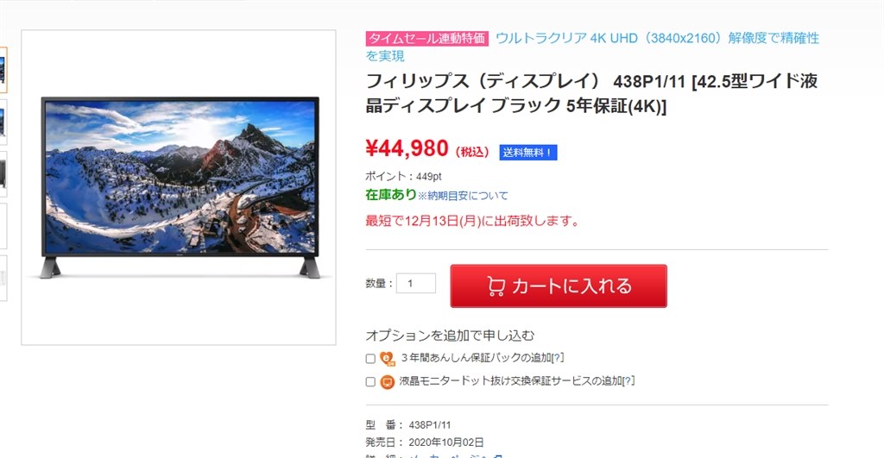Open the partially visible 詳細 maker page link

pos(456,455)
